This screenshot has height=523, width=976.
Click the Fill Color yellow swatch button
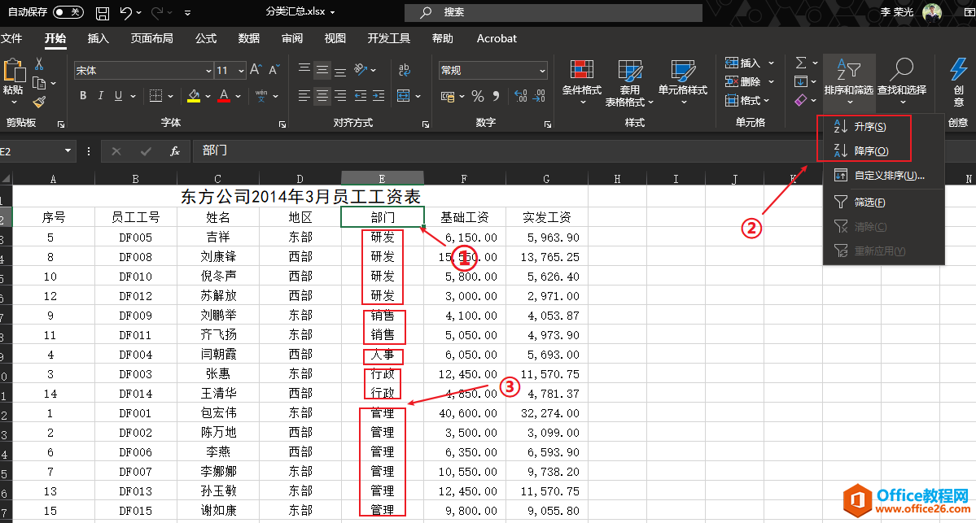194,97
